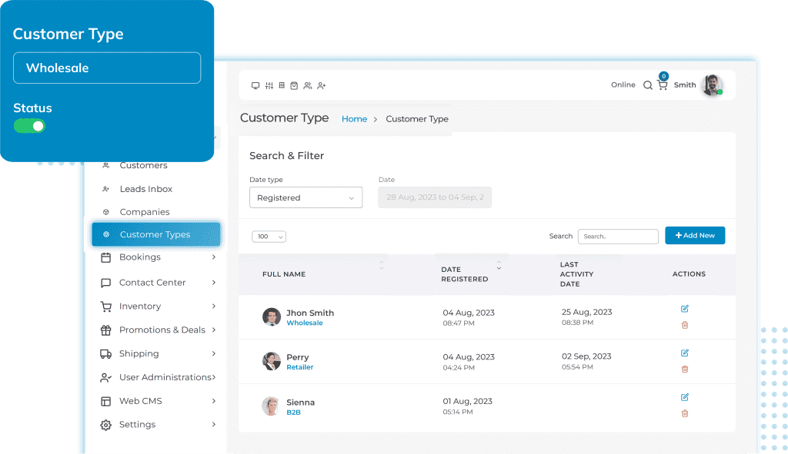Open the Home breadcrumb link
Image resolution: width=788 pixels, height=454 pixels.
coord(354,119)
